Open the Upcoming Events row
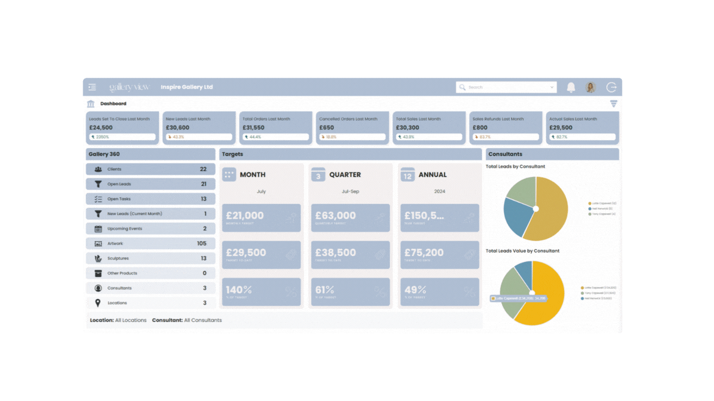This screenshot has width=714, height=401. [x=151, y=229]
